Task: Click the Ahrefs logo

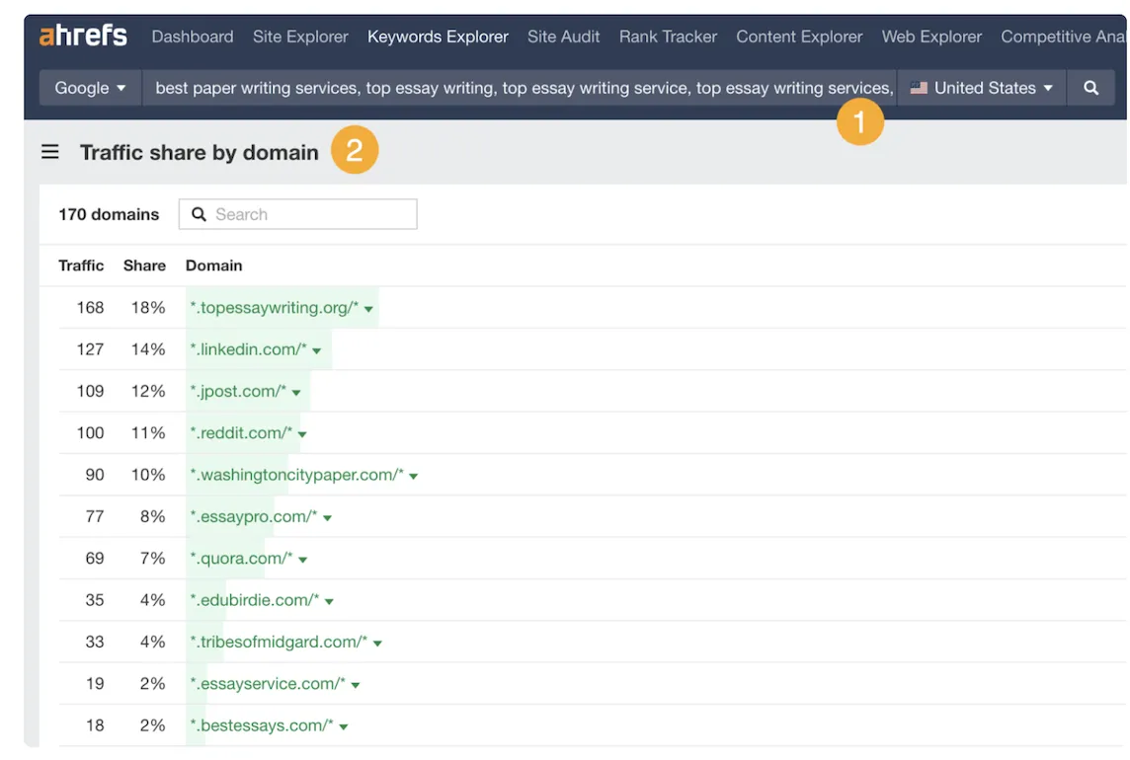Action: pyautogui.click(x=83, y=36)
